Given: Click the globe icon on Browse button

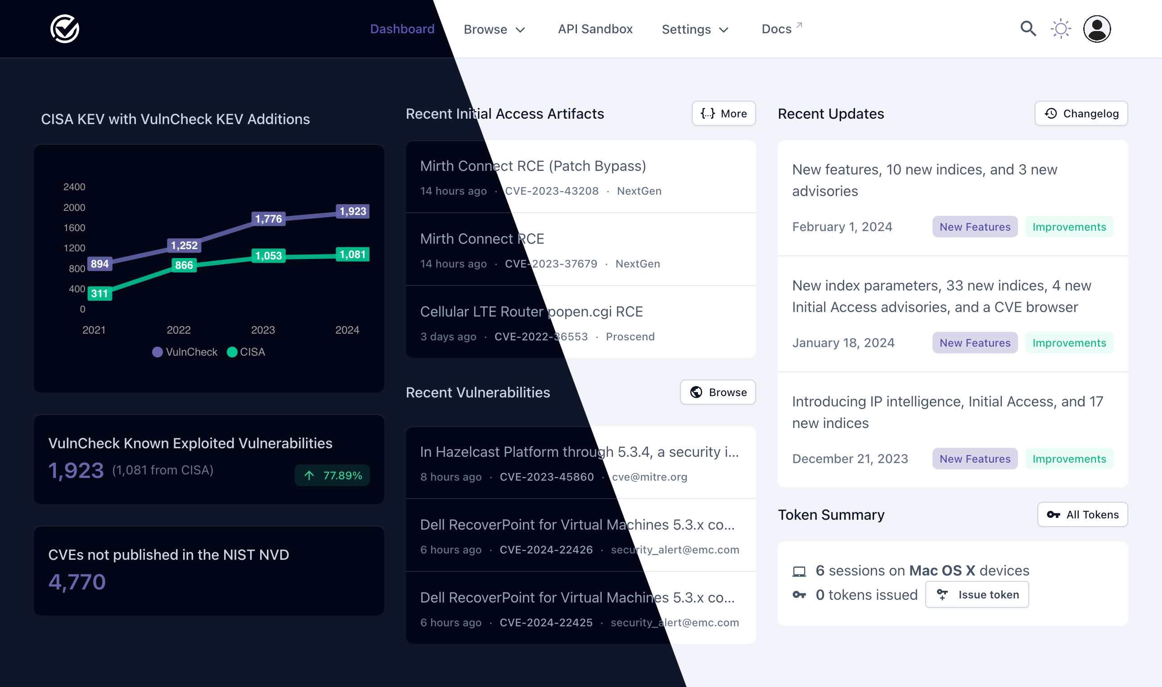Looking at the screenshot, I should [696, 392].
